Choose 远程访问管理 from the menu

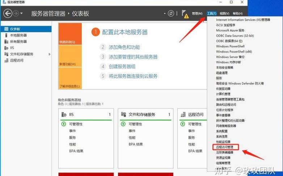point(224,147)
